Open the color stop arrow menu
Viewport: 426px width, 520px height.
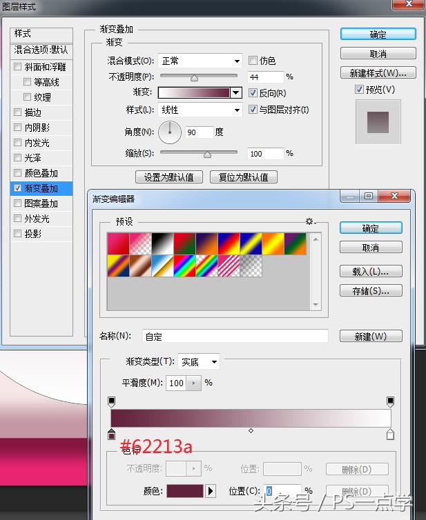pyautogui.click(x=211, y=491)
